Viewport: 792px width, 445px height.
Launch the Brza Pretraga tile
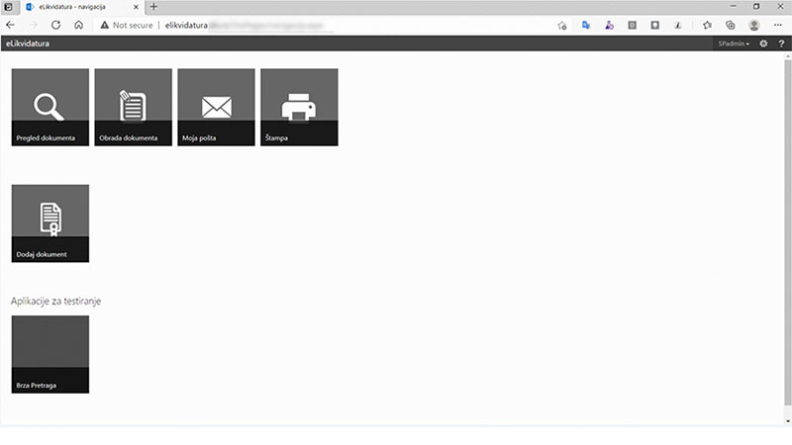(49, 354)
